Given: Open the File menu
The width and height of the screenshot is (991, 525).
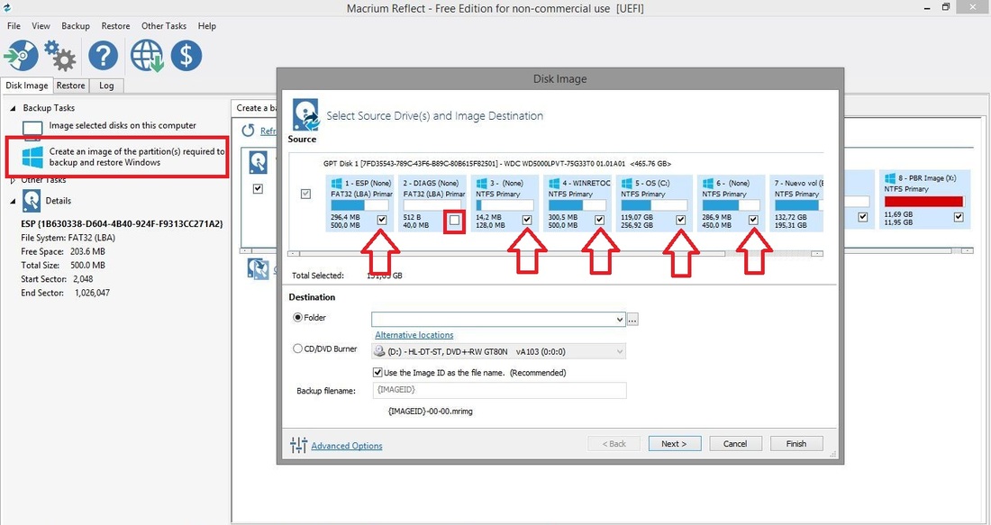Looking at the screenshot, I should (14, 26).
